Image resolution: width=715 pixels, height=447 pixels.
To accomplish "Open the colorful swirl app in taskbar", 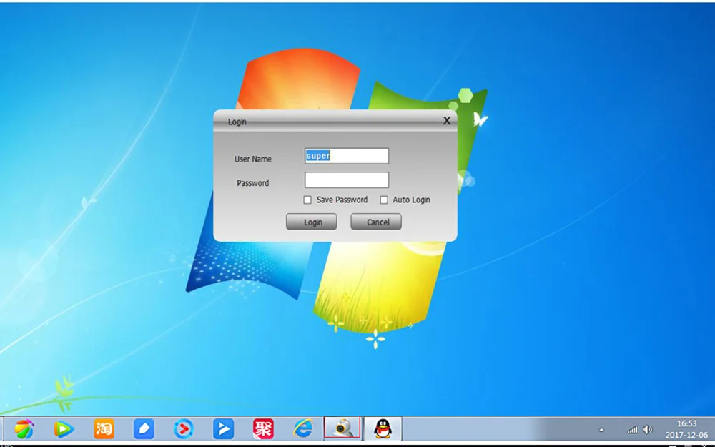I will (24, 429).
